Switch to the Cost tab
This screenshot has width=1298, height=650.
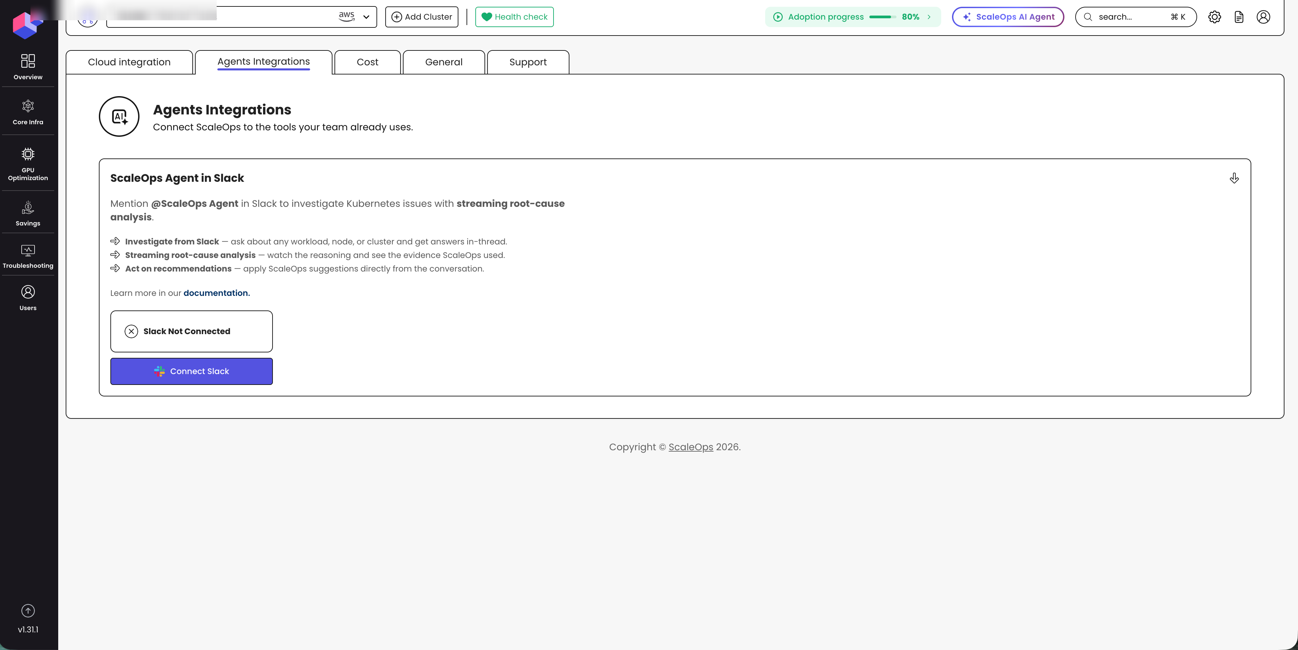[x=367, y=62]
